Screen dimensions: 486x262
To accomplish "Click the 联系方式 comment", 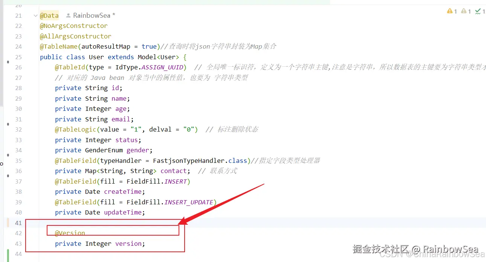I will click(x=217, y=171).
